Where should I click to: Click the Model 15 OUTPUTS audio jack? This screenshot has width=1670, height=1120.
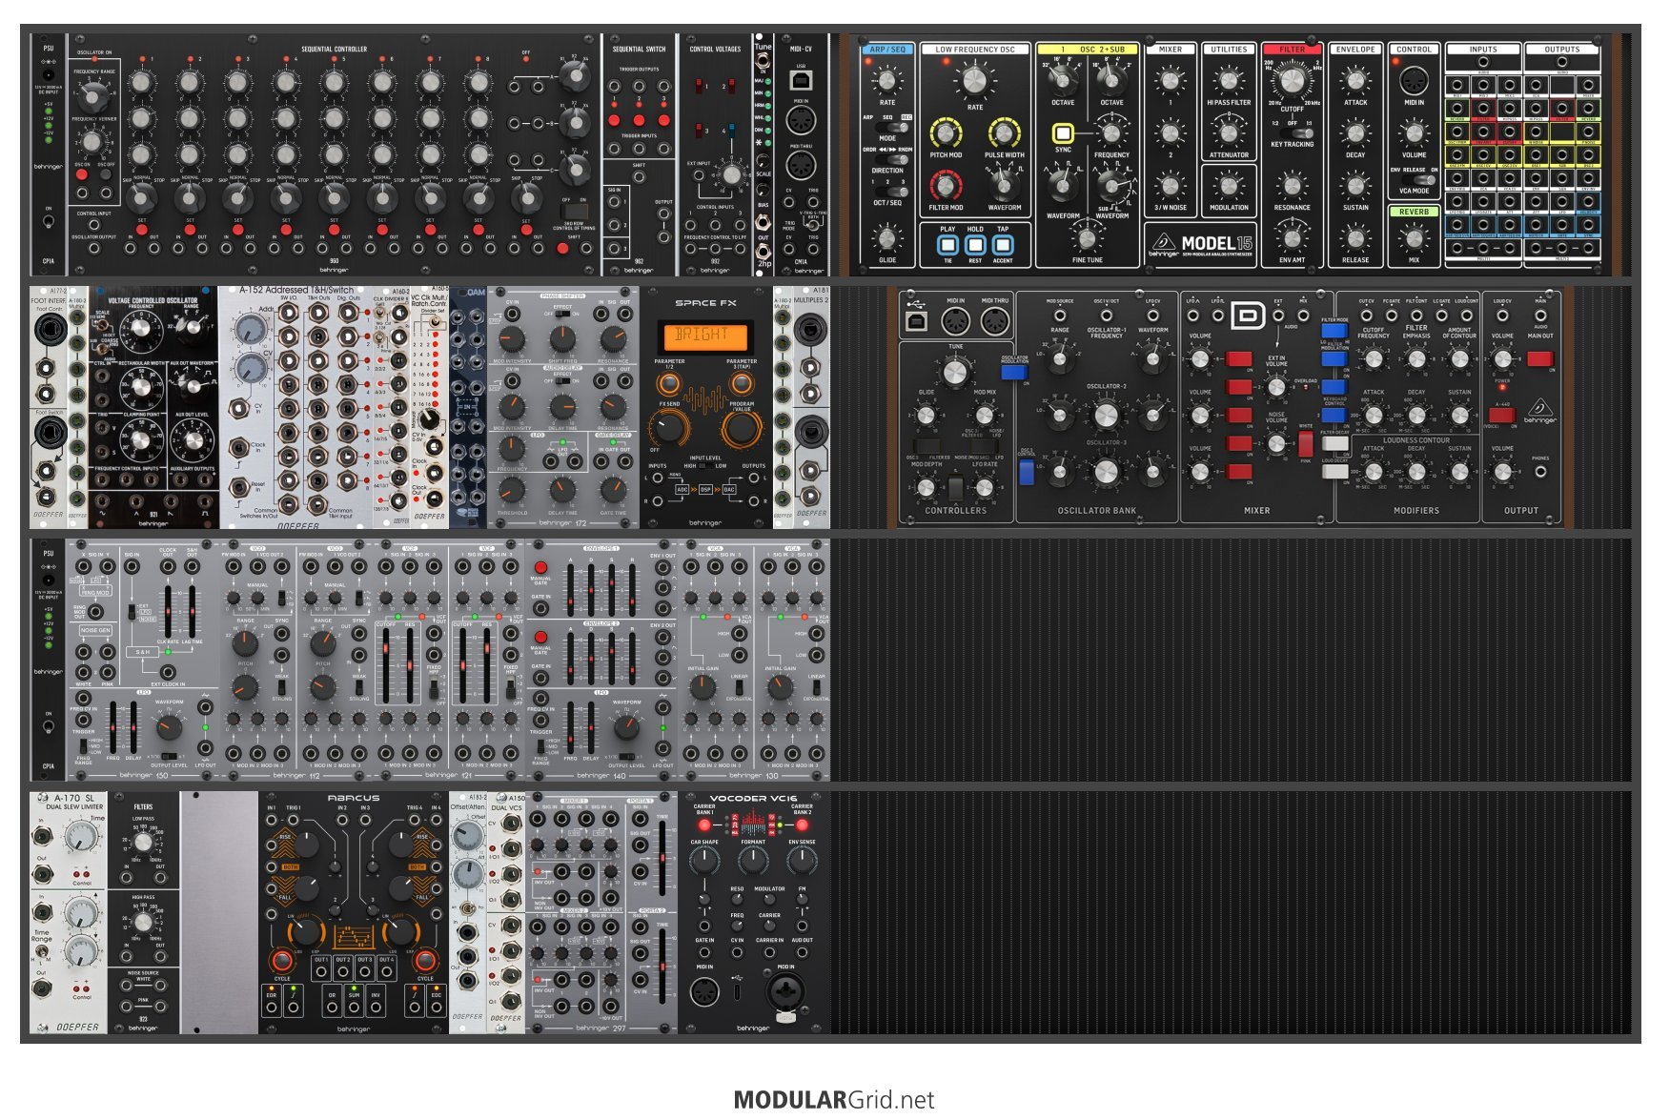click(x=1561, y=63)
